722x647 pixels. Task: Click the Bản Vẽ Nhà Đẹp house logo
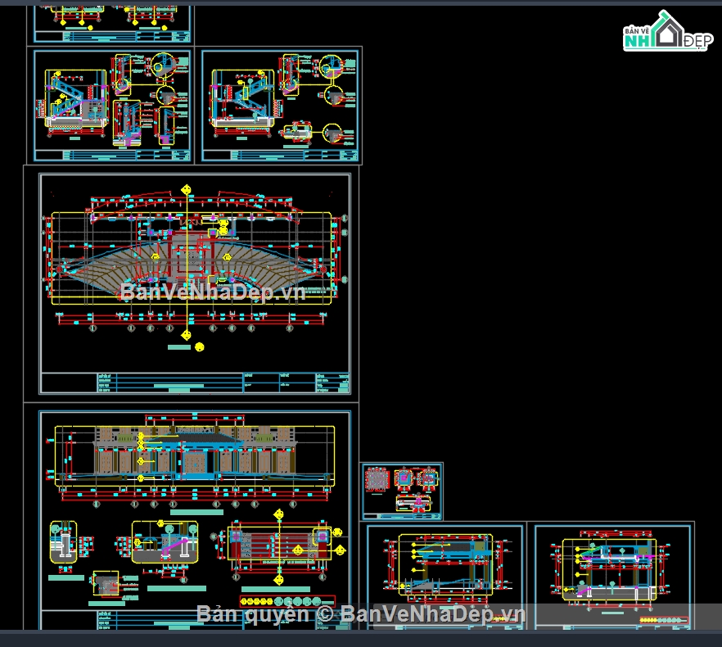(665, 33)
